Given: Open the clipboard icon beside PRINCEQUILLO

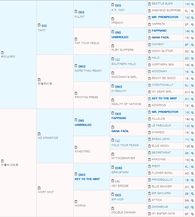Looking at the screenshot, I should [149, 180].
